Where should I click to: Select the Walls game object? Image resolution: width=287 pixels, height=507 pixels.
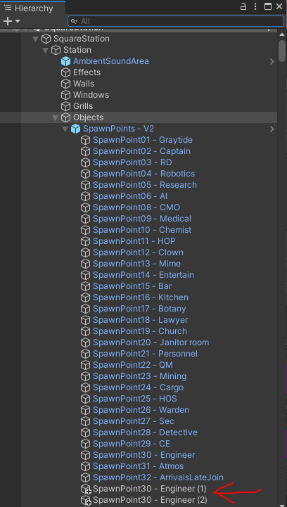(x=84, y=84)
